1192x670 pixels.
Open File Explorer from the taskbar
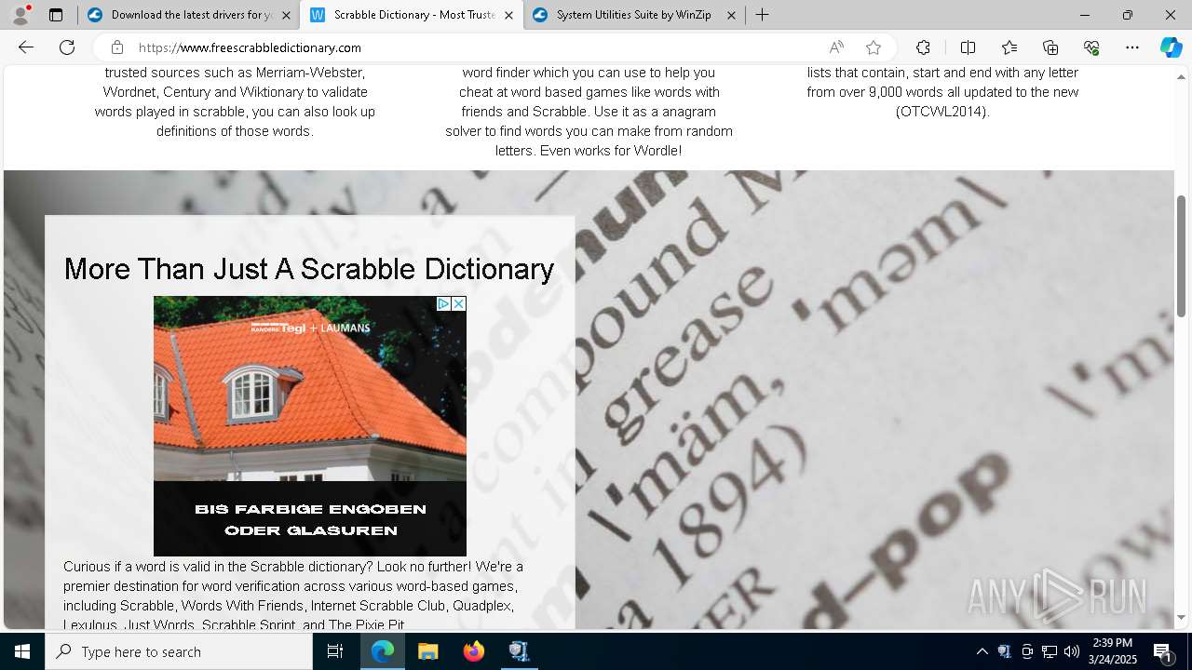click(428, 651)
